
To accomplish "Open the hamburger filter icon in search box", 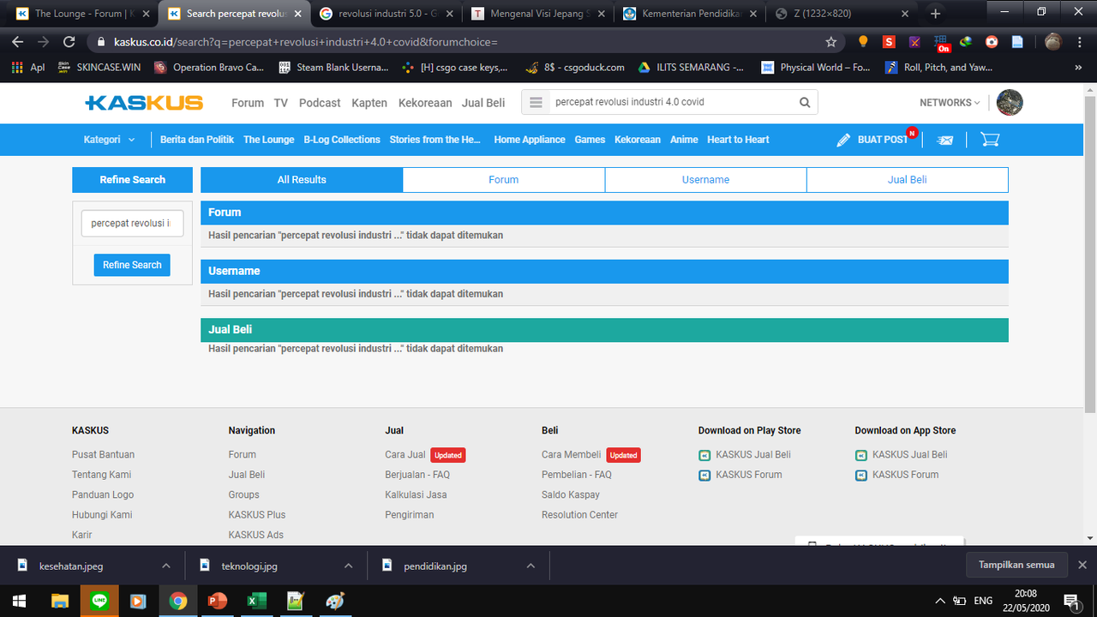I will pyautogui.click(x=537, y=102).
